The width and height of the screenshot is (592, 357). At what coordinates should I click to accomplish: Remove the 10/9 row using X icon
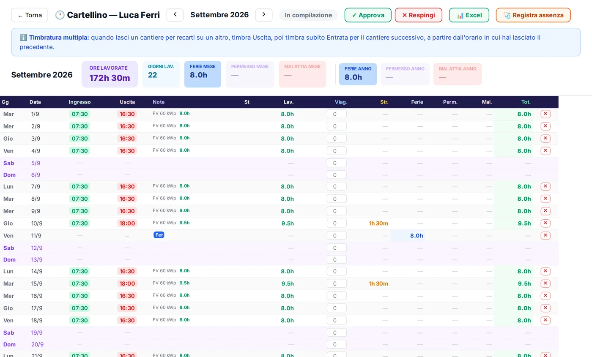(545, 223)
